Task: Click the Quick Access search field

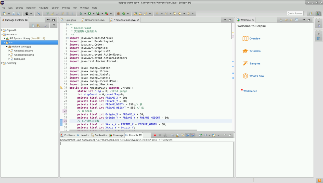Action: click(x=295, y=14)
